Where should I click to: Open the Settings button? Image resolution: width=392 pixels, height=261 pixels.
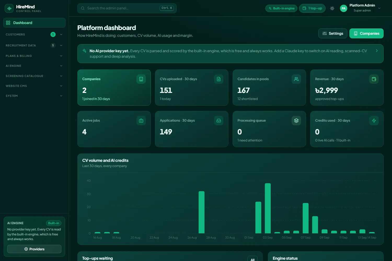point(333,33)
